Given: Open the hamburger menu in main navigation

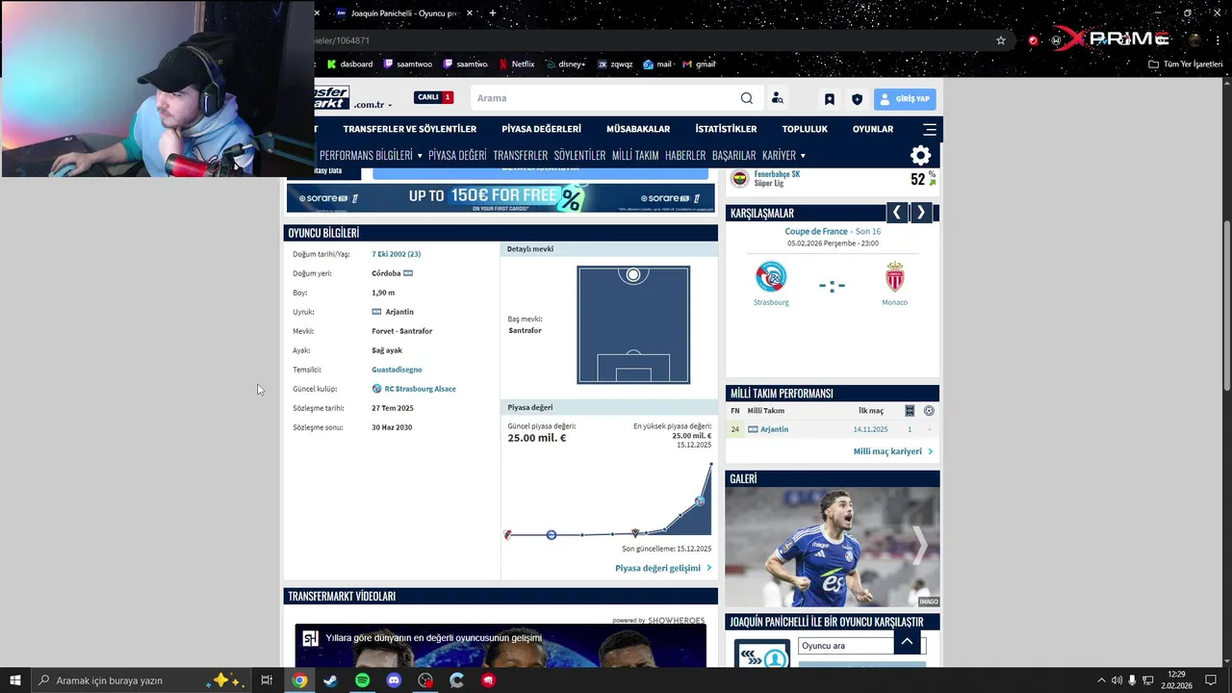Looking at the screenshot, I should click(x=930, y=129).
